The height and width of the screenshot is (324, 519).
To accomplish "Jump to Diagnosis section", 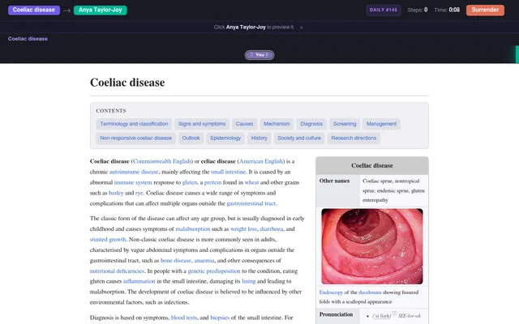I will tap(311, 124).
